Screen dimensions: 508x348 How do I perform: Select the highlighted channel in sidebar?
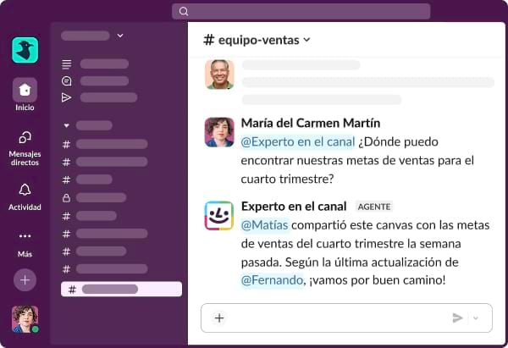coord(121,289)
